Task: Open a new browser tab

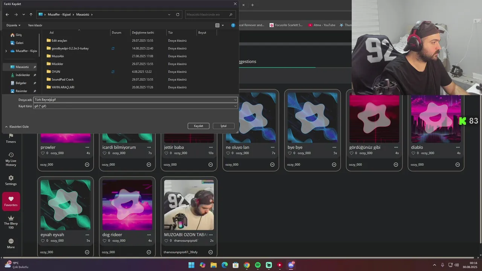Action: point(252,5)
